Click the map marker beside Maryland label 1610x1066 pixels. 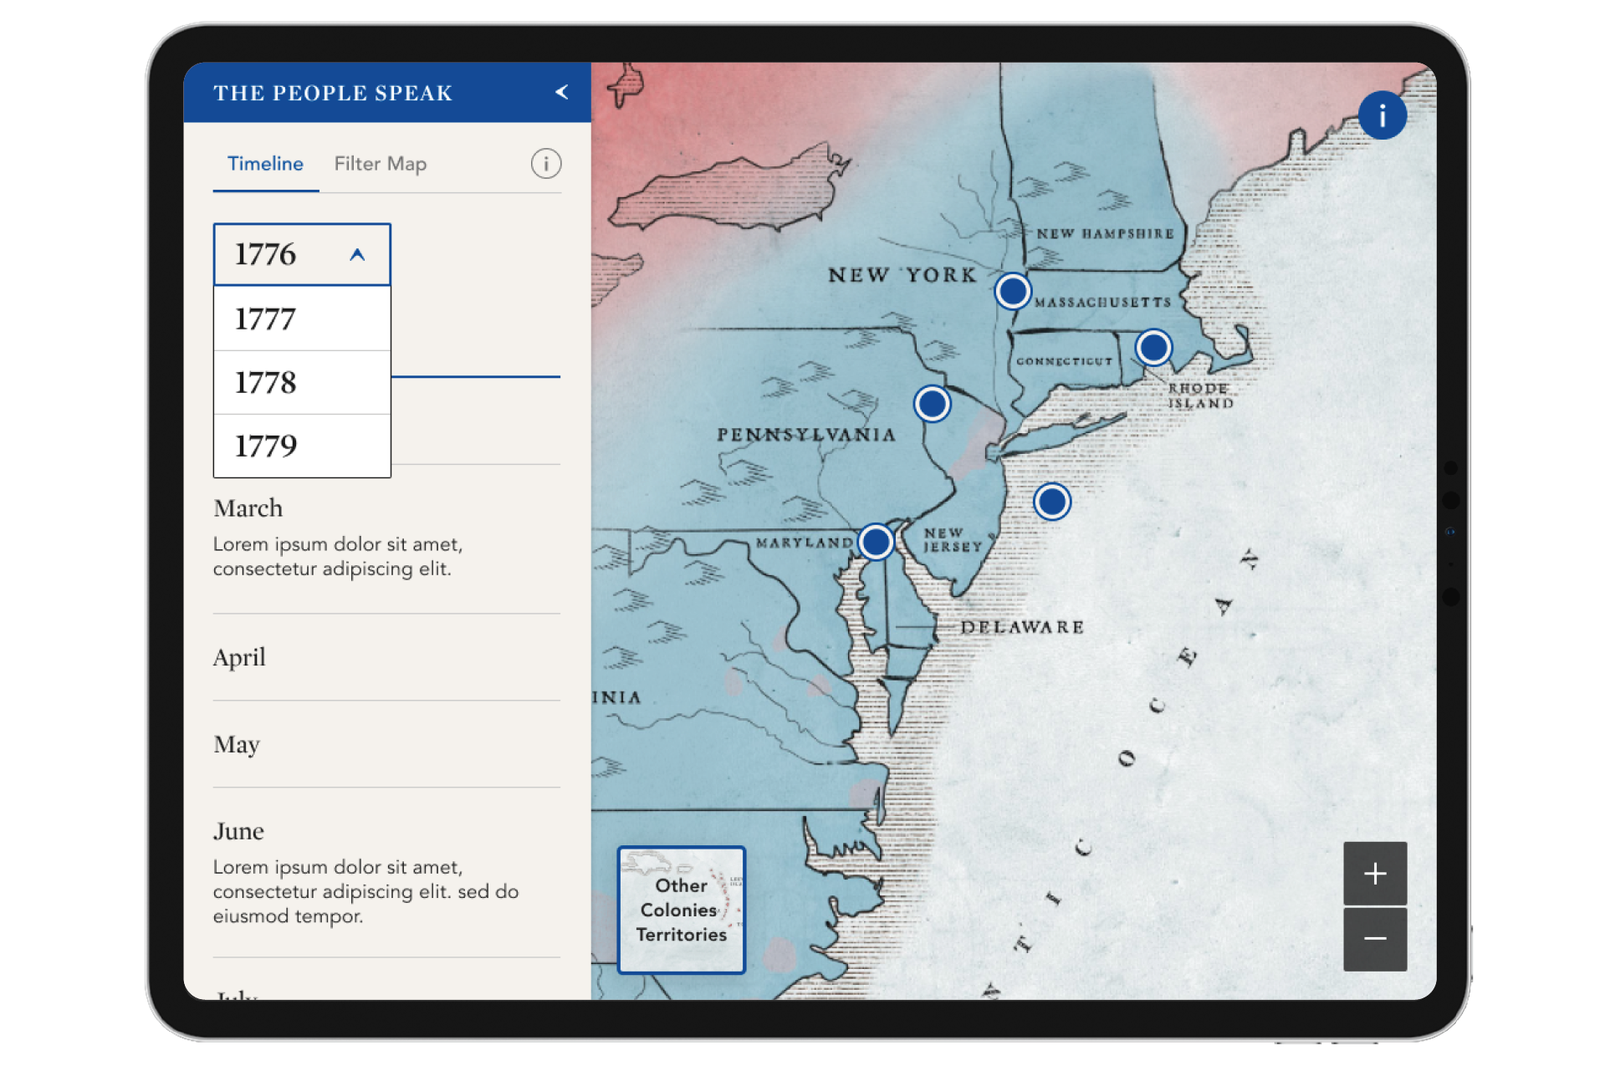[876, 542]
